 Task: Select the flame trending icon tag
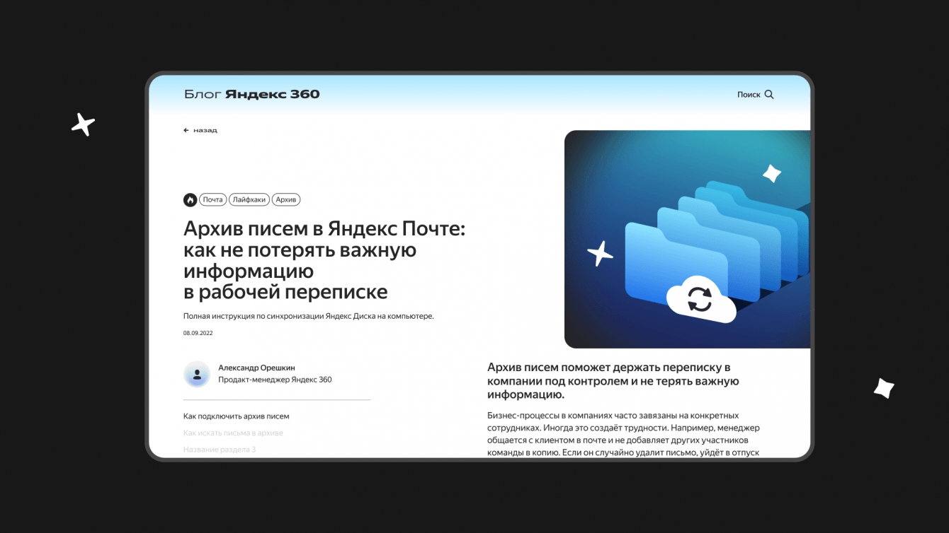click(x=190, y=200)
